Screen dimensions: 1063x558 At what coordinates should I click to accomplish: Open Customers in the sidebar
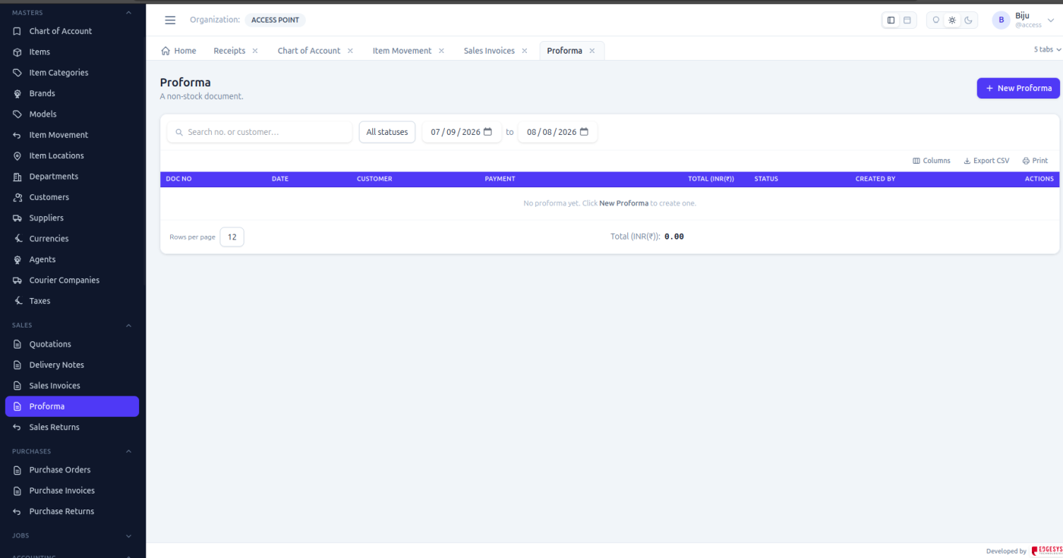[x=72, y=197]
